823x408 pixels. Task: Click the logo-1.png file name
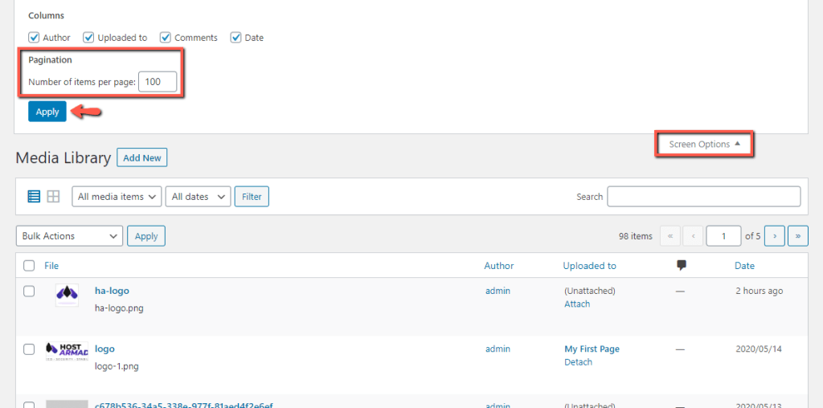point(117,366)
